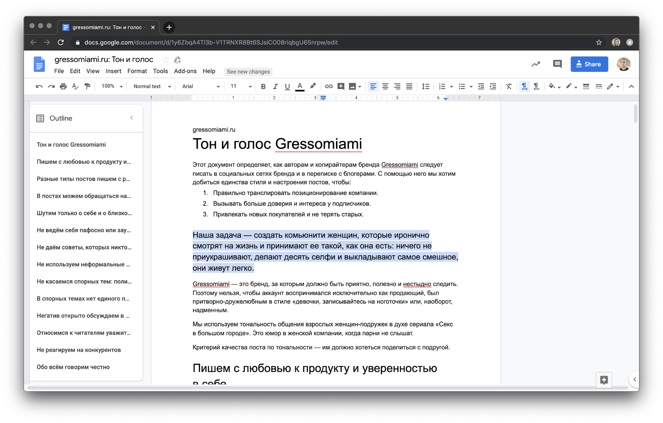Viewport: 663px width, 423px height.
Task: Add a comment from the toolbar
Action: 341,86
